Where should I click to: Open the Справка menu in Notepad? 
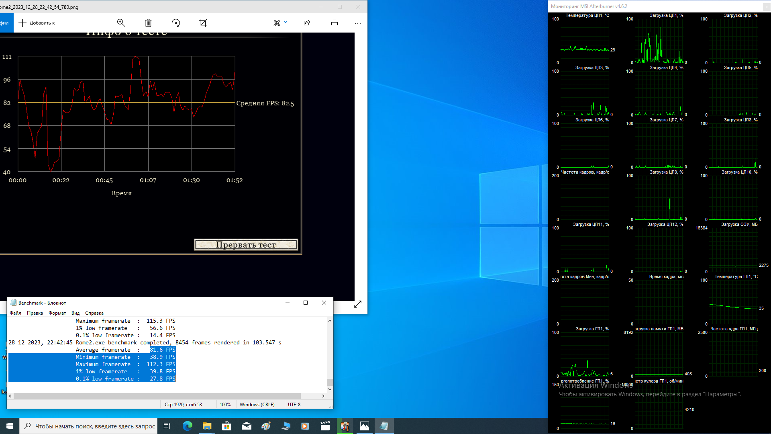click(x=94, y=313)
